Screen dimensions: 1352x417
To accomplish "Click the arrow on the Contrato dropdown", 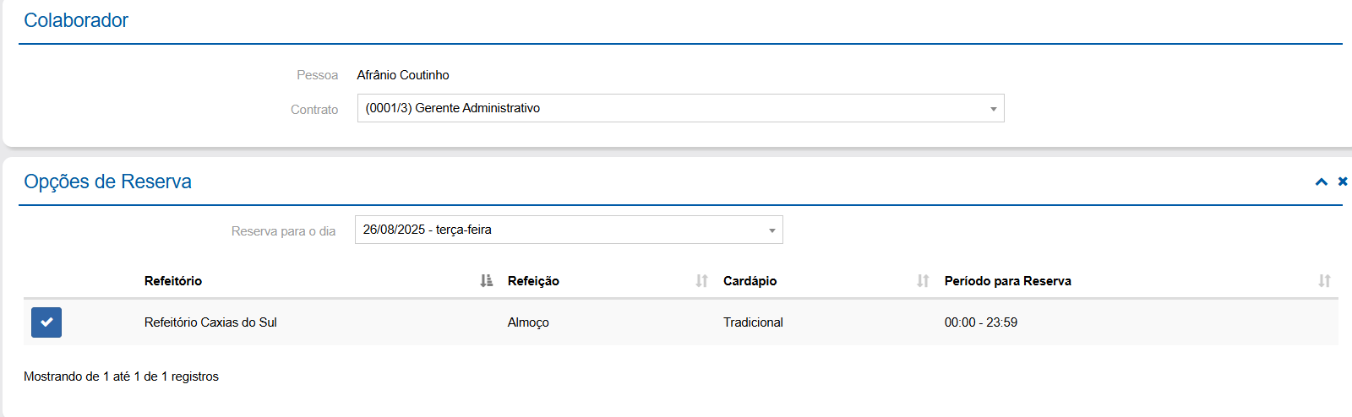I will (994, 109).
